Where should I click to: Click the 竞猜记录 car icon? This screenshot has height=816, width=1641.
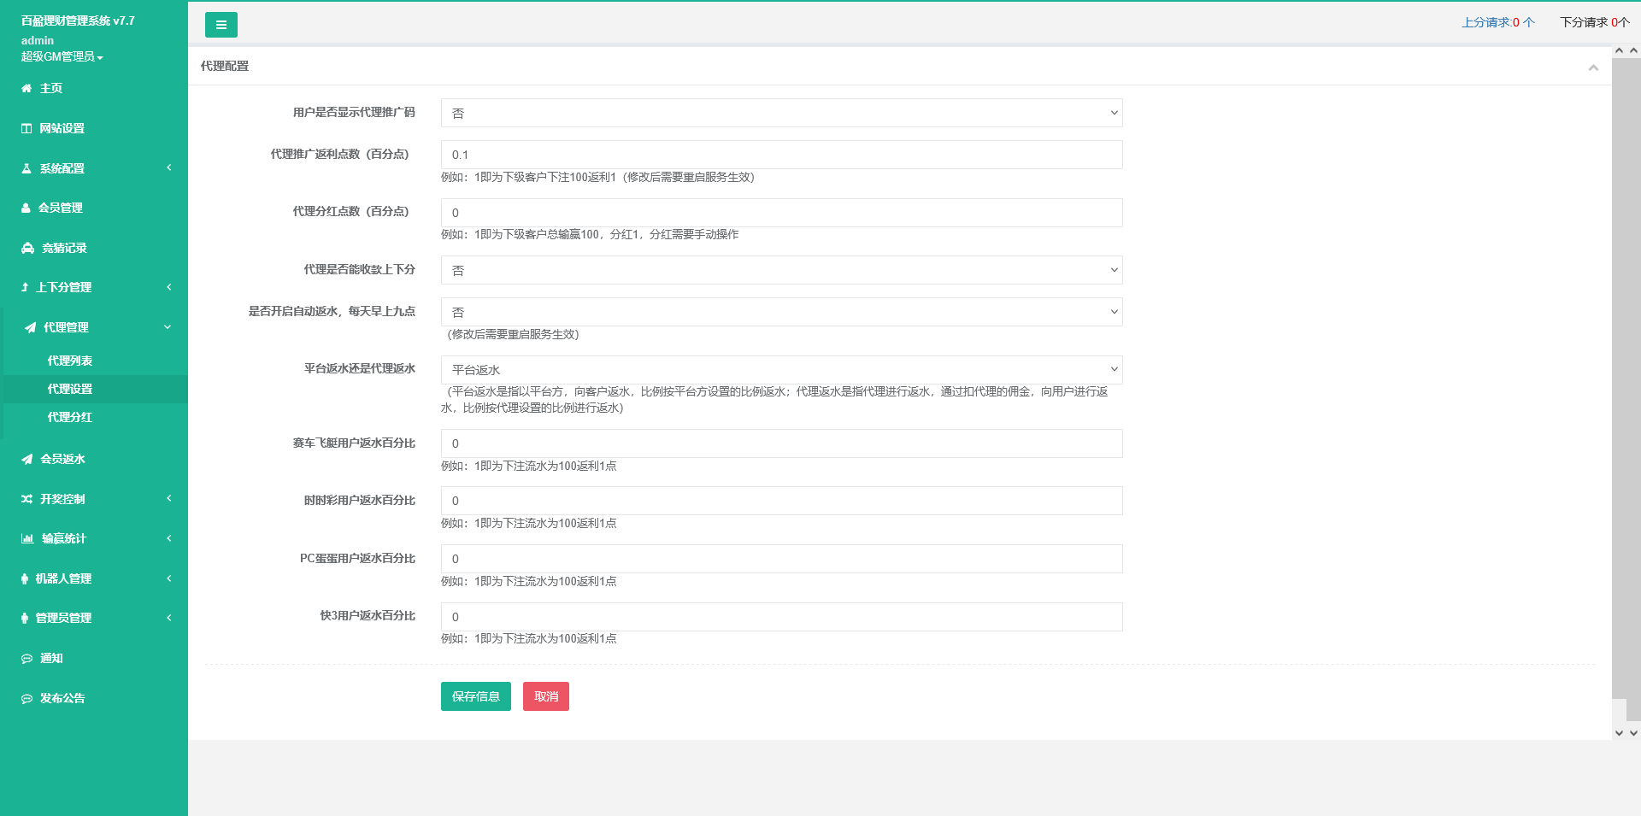coord(27,248)
